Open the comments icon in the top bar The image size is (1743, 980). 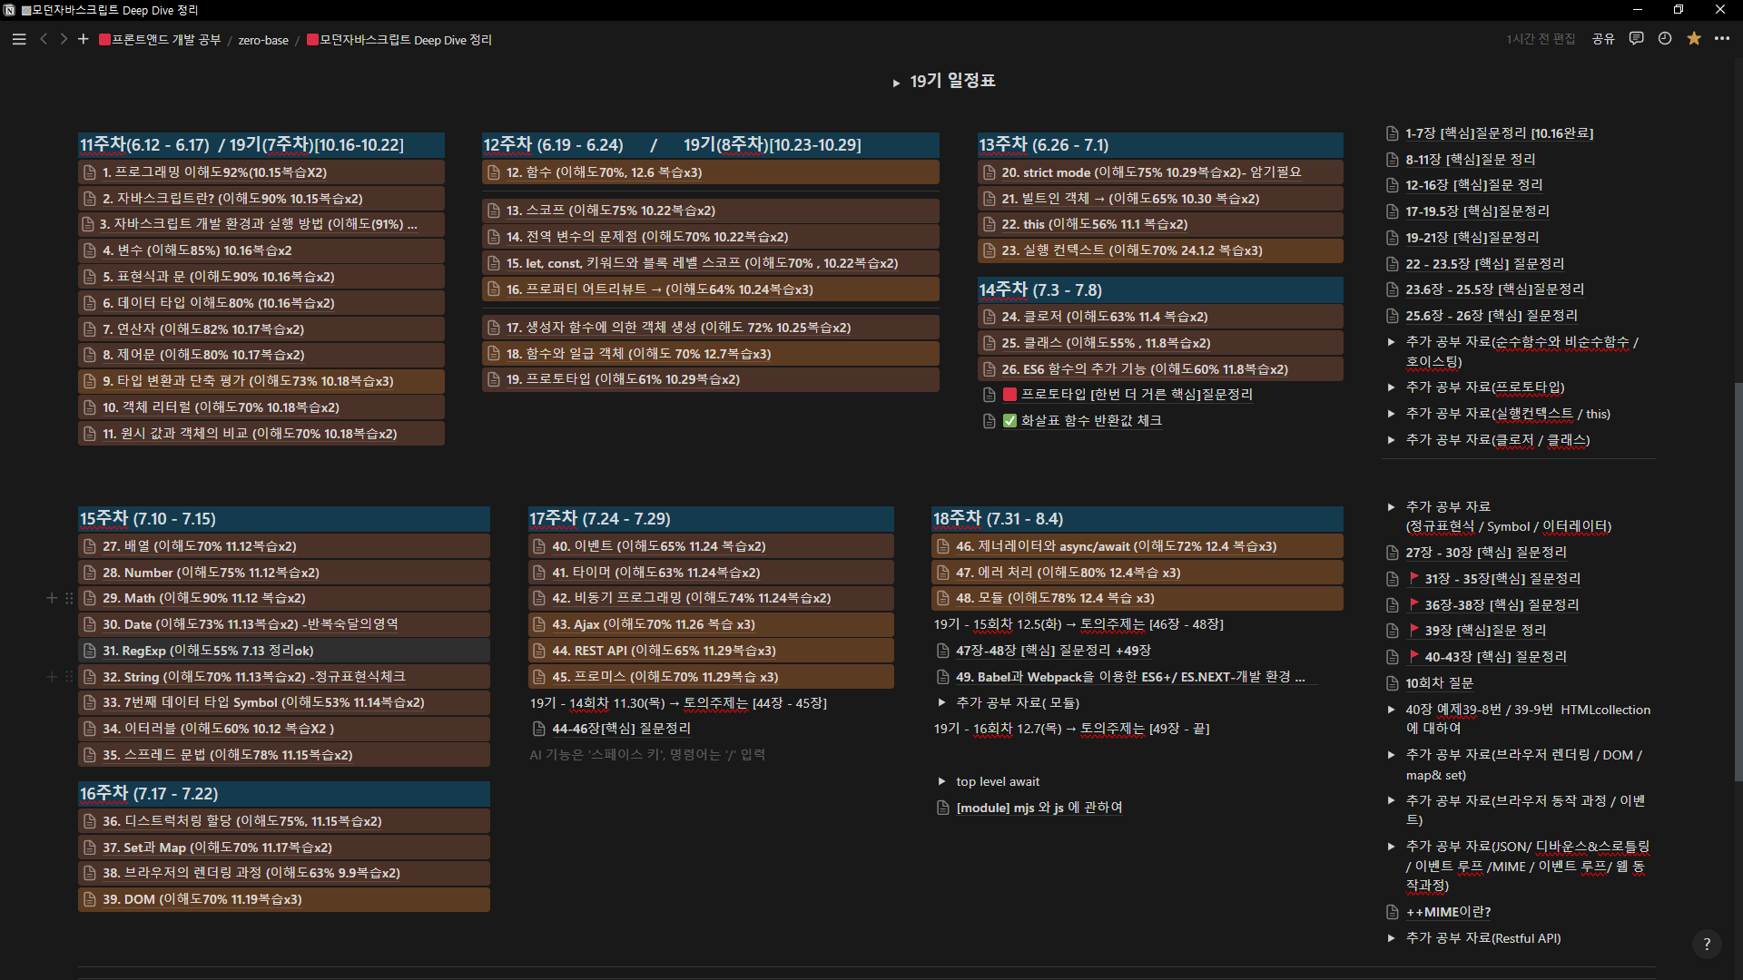(x=1636, y=39)
